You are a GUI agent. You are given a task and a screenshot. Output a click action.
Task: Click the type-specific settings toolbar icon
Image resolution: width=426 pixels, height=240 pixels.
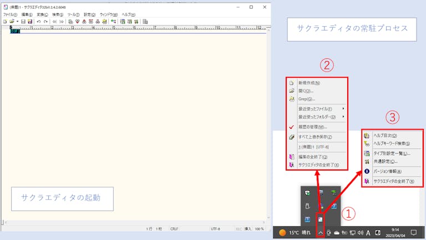130,22
